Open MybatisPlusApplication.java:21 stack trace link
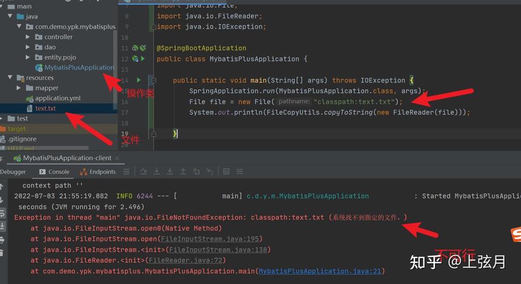Image resolution: width=521 pixels, height=284 pixels. pos(321,272)
